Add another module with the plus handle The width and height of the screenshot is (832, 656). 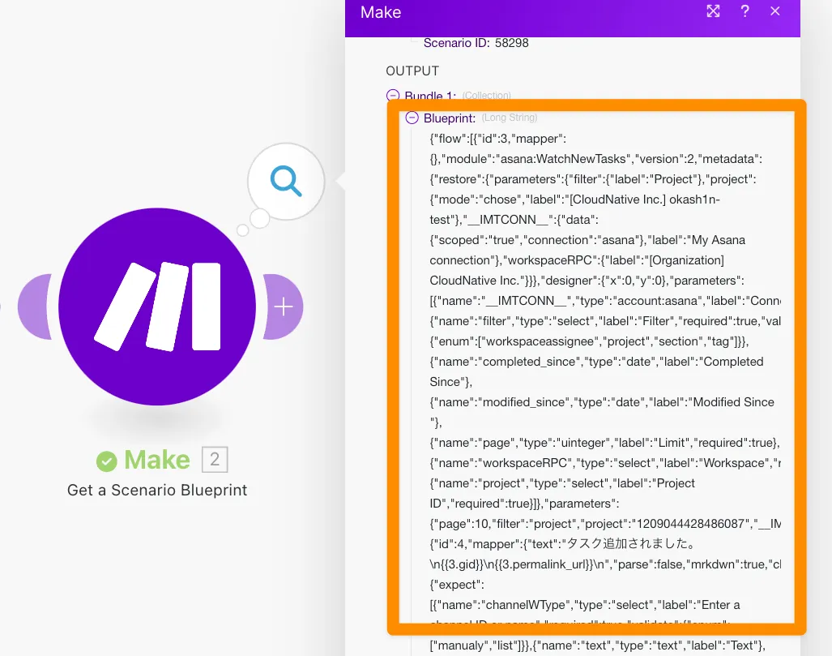point(283,307)
